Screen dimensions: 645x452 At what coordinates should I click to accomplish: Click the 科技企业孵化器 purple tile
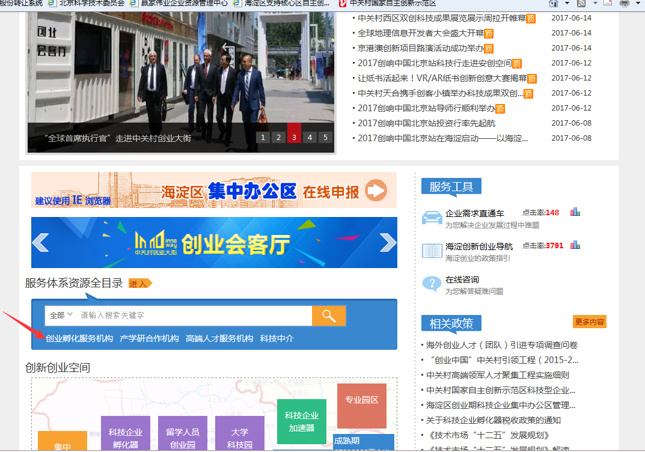[126, 433]
